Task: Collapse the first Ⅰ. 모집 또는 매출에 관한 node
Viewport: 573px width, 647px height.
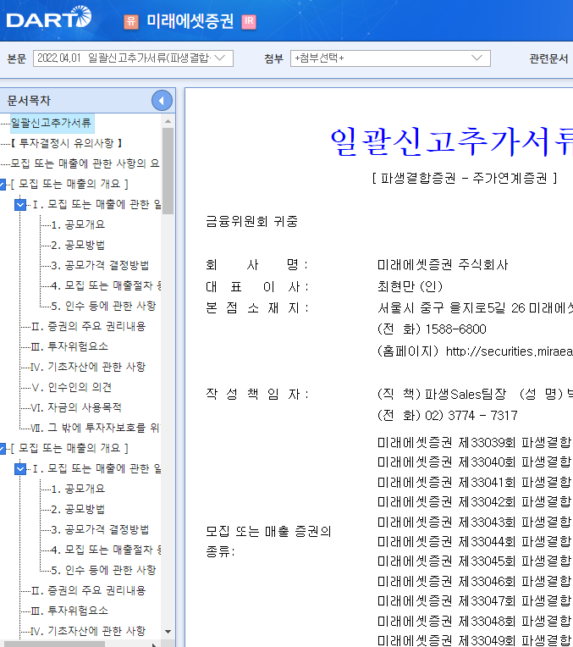Action: pyautogui.click(x=20, y=204)
